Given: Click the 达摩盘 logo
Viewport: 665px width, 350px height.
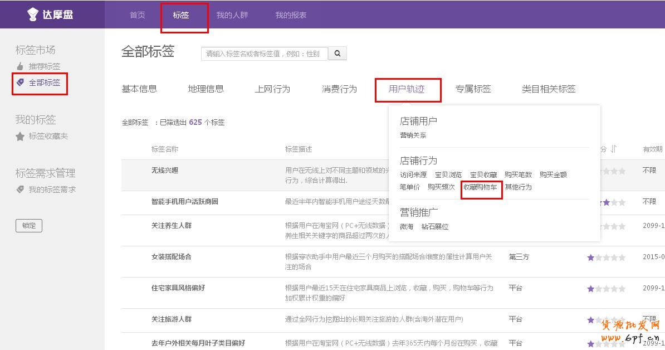Looking at the screenshot, I should 50,14.
